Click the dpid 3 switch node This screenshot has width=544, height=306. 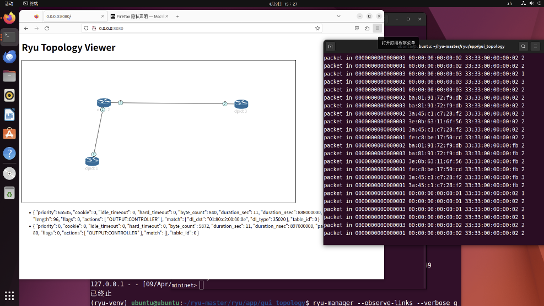click(x=241, y=104)
